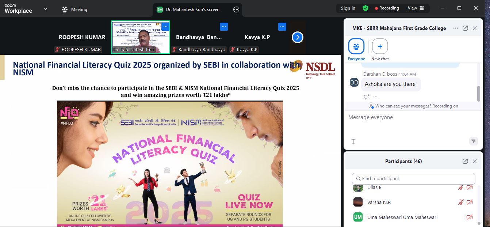This screenshot has height=227, width=490.
Task: Reply in thread to Darshan's message
Action: 367,97
